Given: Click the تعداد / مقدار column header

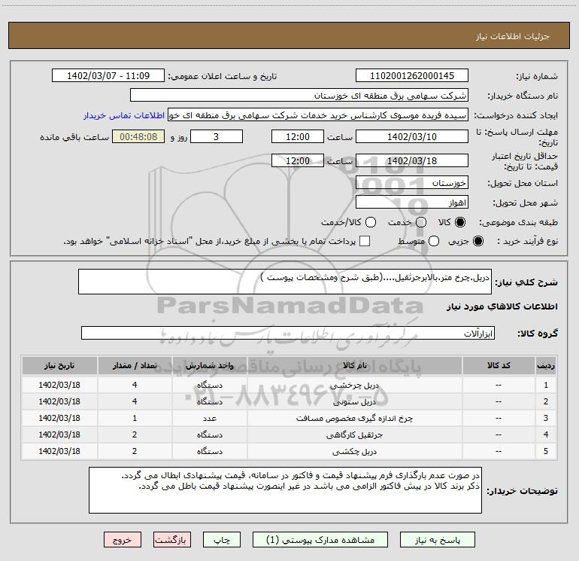Looking at the screenshot, I should click(x=135, y=366).
